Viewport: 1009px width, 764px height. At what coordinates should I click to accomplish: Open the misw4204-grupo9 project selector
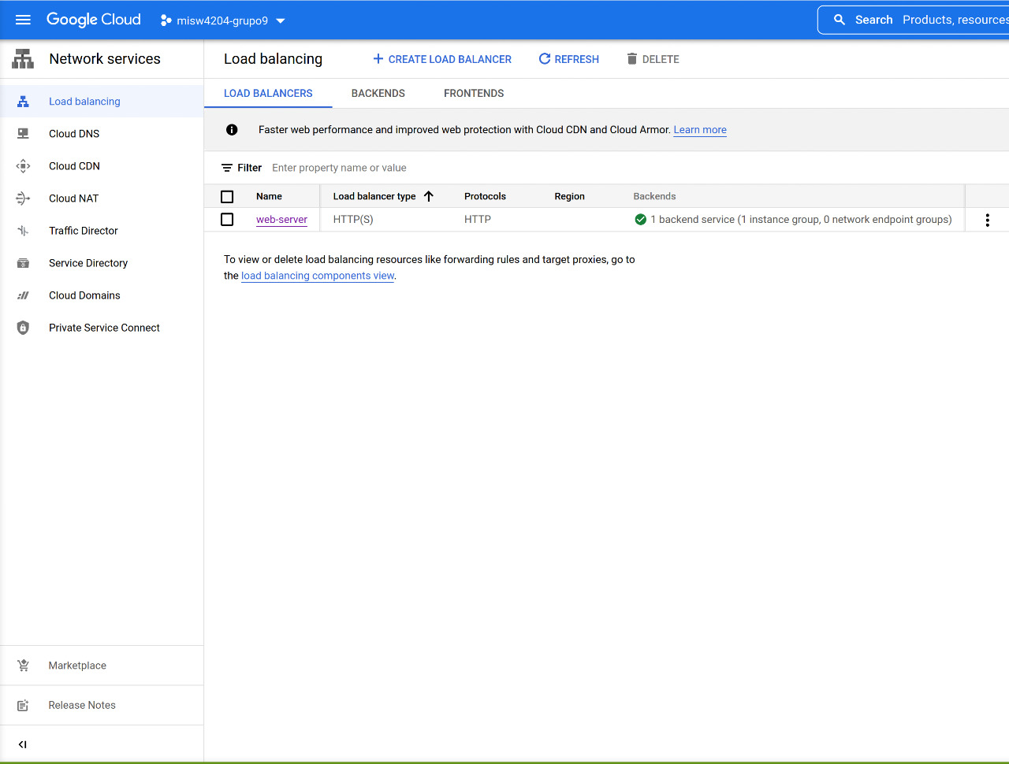[x=223, y=20]
